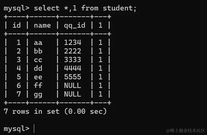Screen dimensions: 207x135
Task: Click the 'select' keyword in the query
Action: [47, 8]
